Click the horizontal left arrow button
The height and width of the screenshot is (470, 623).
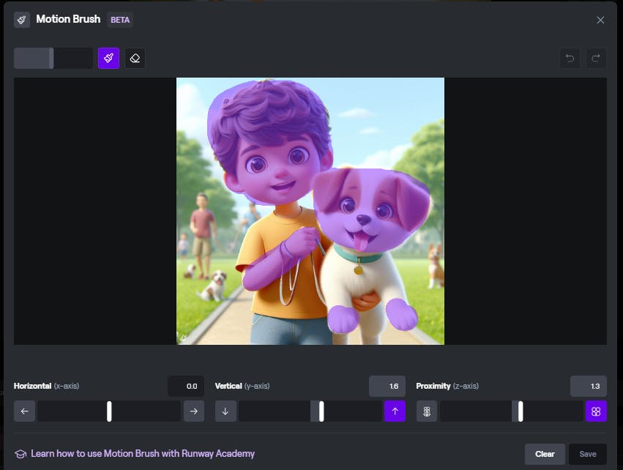point(24,411)
